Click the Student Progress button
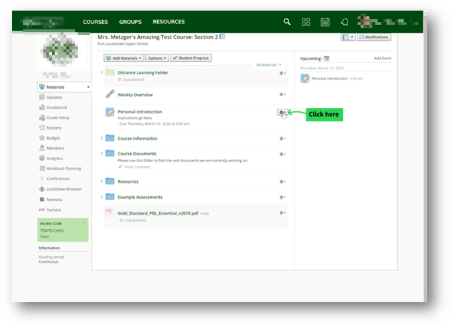 point(191,58)
